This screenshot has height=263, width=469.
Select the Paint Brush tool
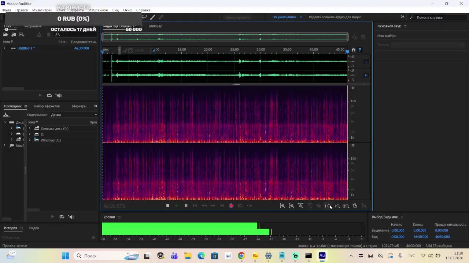[152, 17]
